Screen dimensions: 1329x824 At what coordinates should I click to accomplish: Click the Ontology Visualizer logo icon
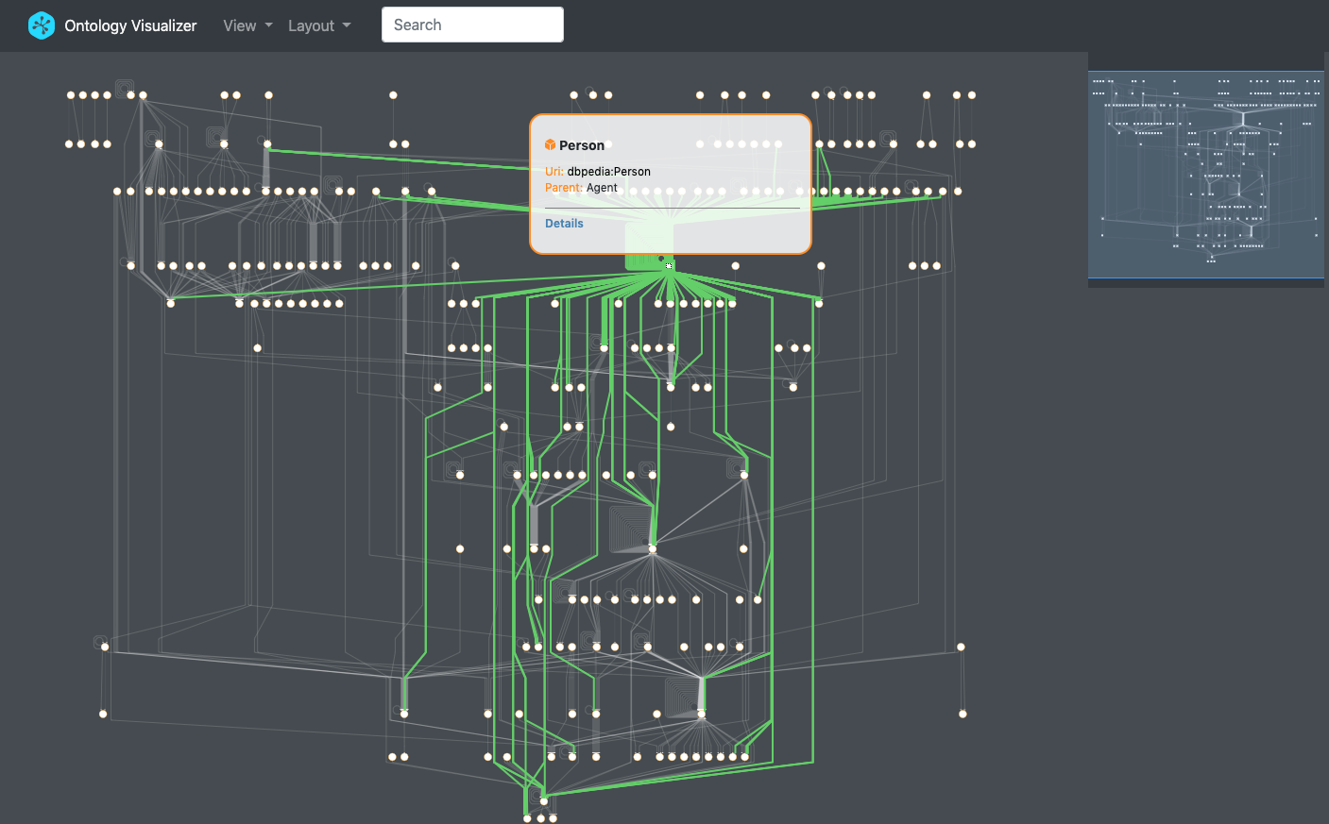[42, 25]
